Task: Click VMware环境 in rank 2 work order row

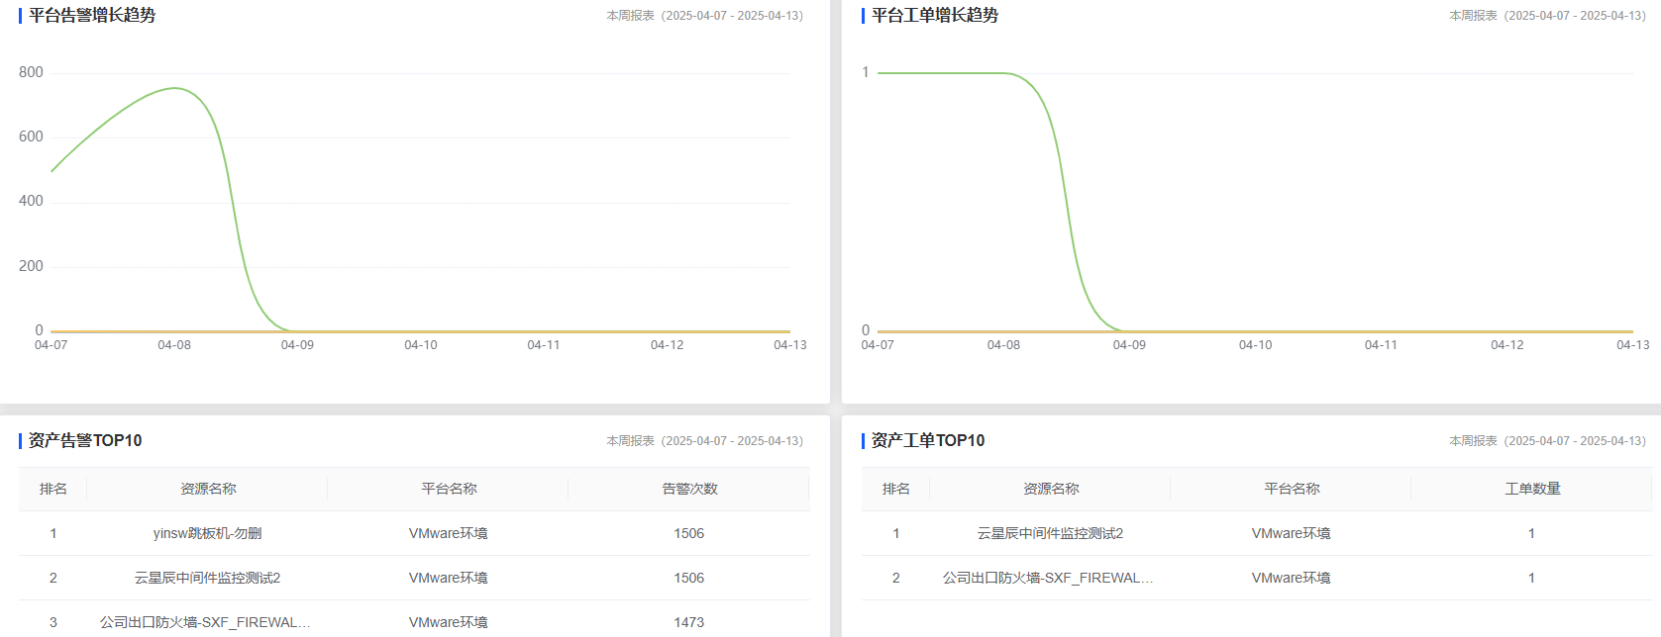Action: pos(1292,578)
